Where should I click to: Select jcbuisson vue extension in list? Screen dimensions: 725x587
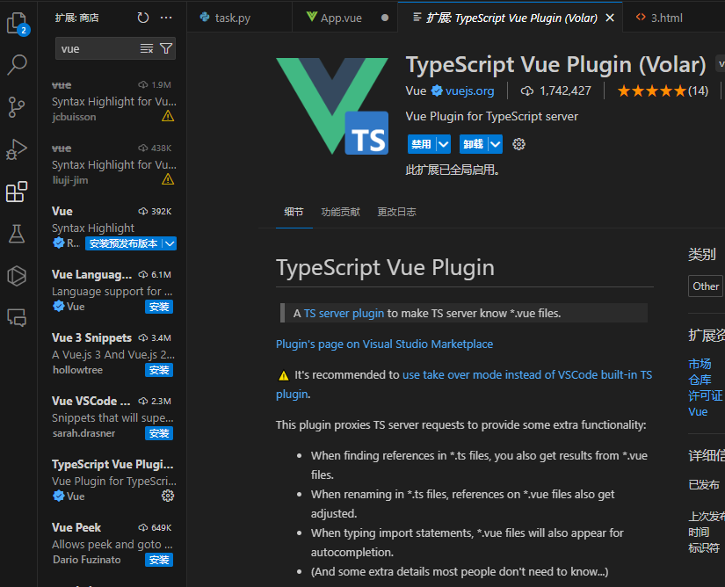(x=112, y=101)
